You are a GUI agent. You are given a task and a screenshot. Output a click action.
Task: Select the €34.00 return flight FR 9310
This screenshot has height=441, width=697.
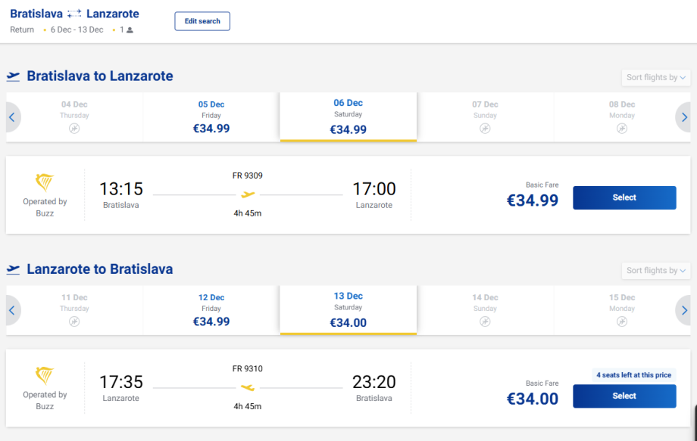click(x=624, y=396)
